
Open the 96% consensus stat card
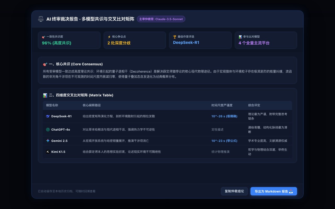pyautogui.click(x=69, y=40)
